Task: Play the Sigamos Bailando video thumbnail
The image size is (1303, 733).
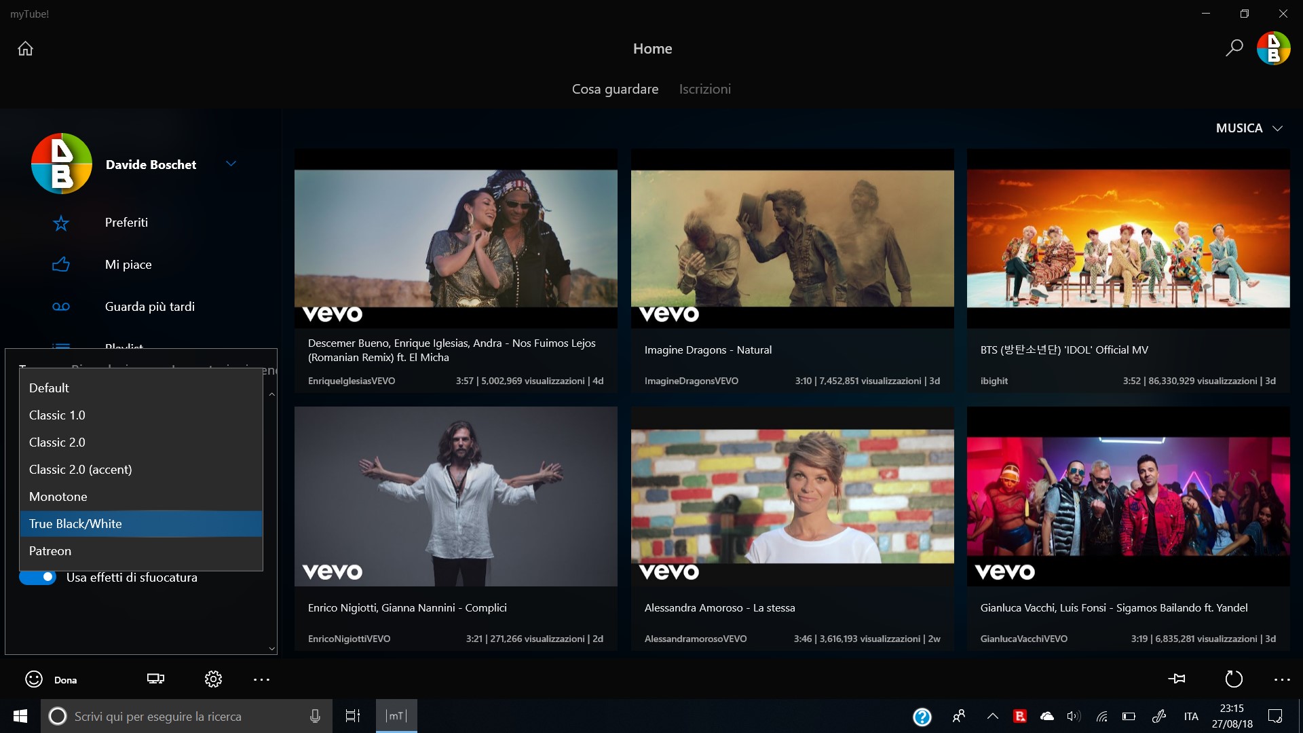Action: coord(1128,496)
